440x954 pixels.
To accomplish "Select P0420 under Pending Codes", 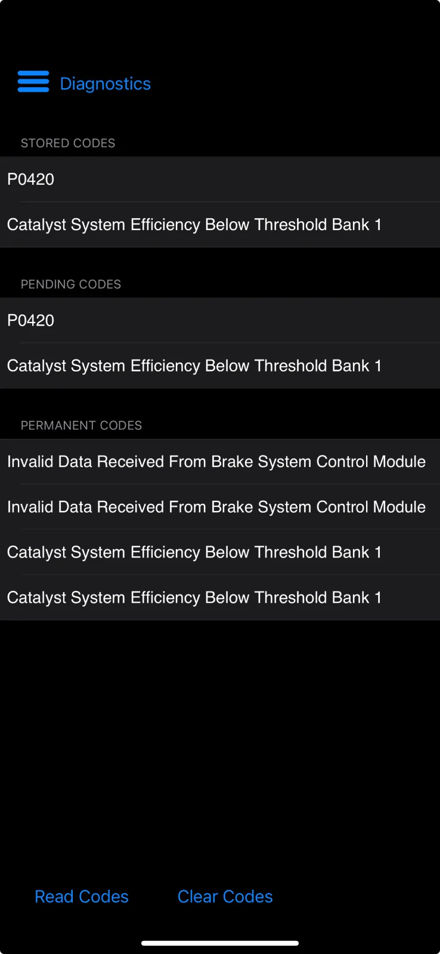I will [x=220, y=320].
